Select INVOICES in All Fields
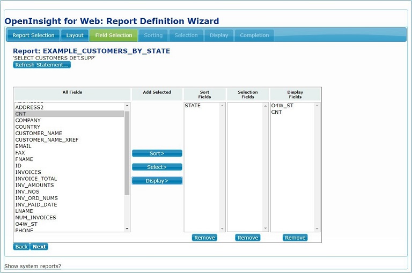412x273 pixels. tap(69, 172)
